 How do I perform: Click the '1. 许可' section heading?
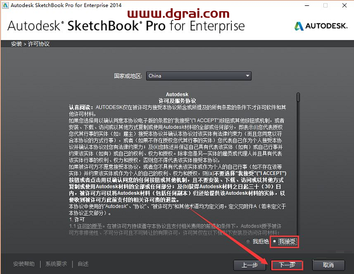pos(77,220)
